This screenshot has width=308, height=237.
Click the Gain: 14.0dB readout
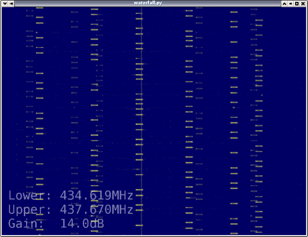56,223
